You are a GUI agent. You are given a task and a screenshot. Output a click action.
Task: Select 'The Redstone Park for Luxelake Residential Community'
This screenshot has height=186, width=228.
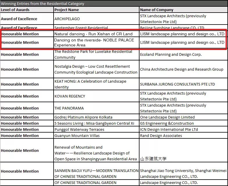tap(93, 54)
